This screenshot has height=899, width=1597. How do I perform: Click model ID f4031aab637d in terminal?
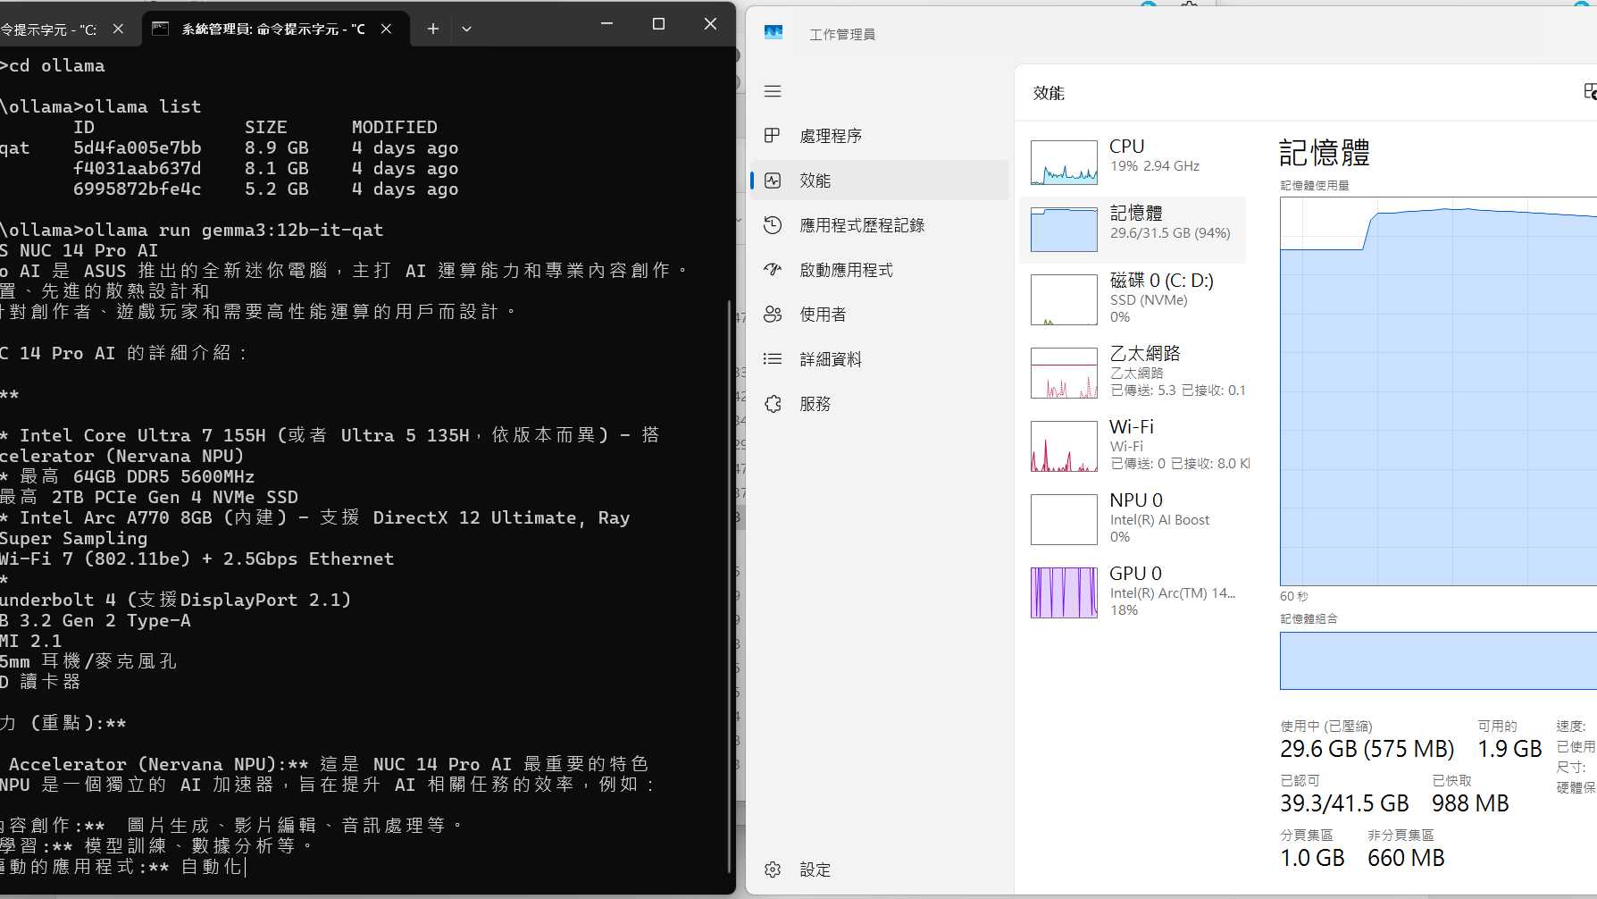click(x=138, y=168)
